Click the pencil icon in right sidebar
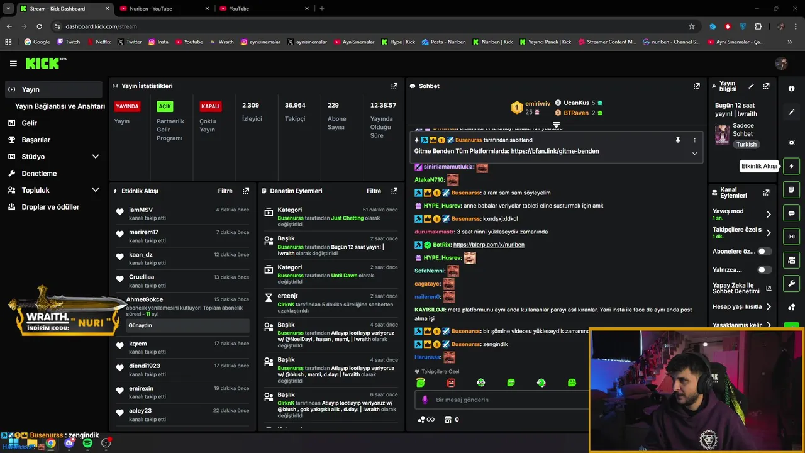This screenshot has width=805, height=453. point(792,112)
